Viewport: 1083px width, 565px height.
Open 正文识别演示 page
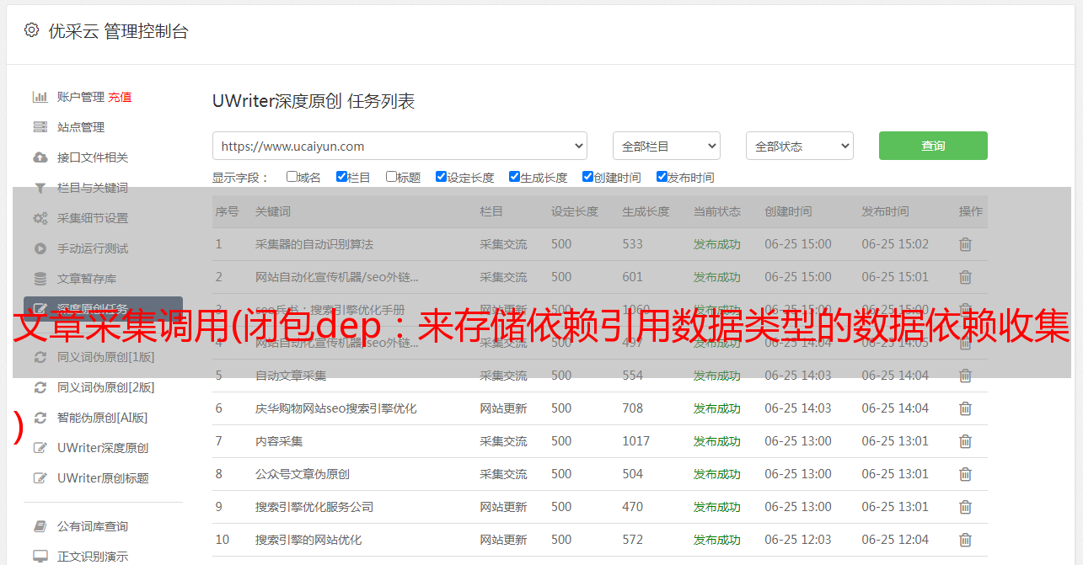pyautogui.click(x=93, y=557)
